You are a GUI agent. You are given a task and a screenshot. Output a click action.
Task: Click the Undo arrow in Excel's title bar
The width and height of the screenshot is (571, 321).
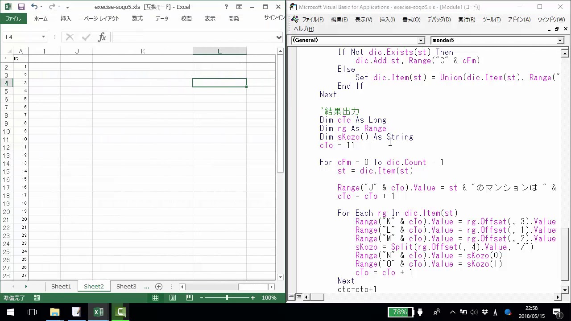coord(34,7)
